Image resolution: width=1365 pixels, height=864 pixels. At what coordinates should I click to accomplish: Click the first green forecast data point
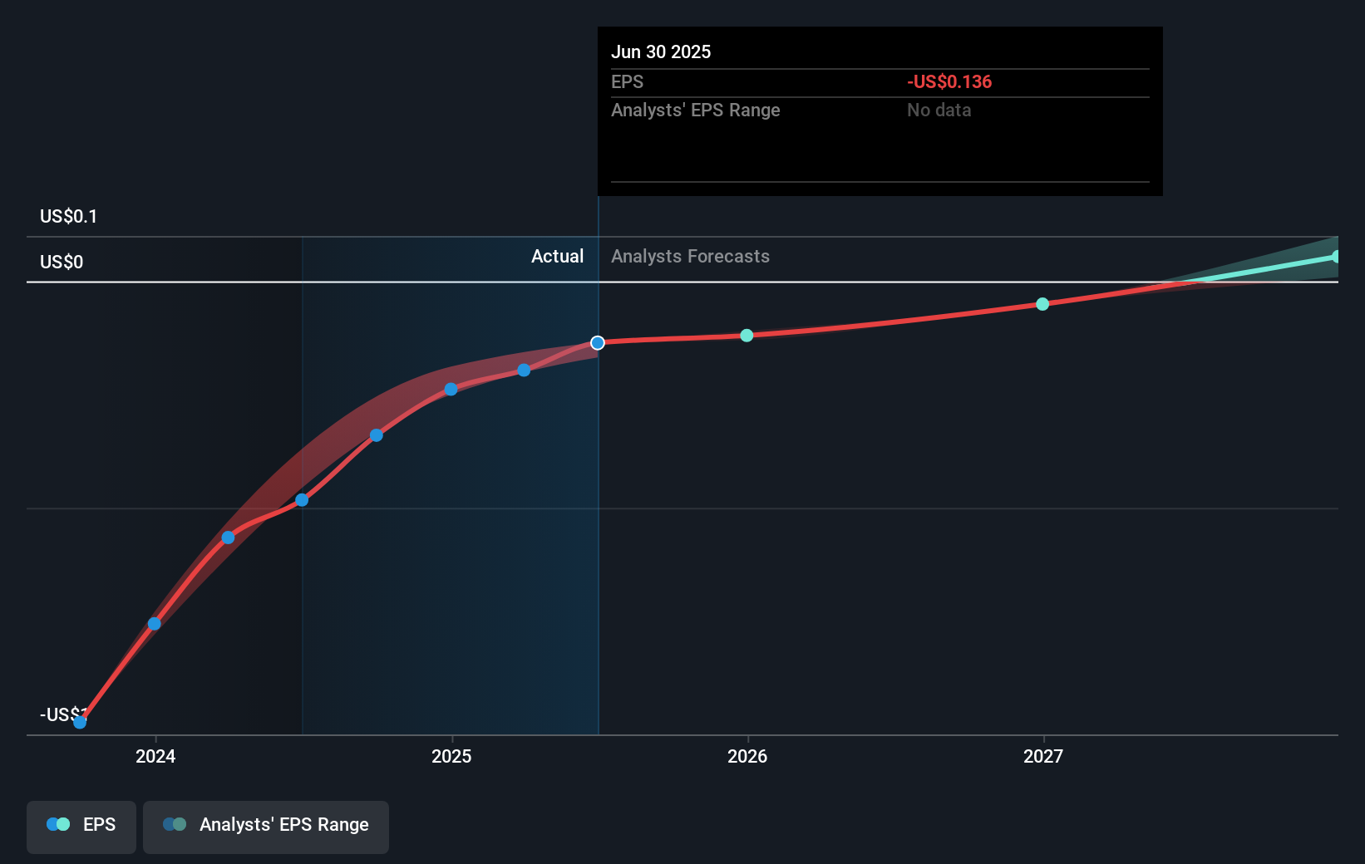coord(746,336)
